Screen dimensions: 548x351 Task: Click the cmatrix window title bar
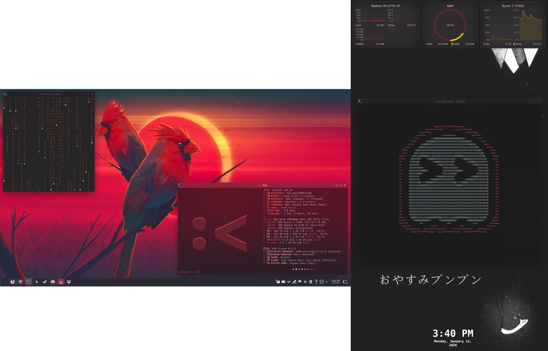46,94
